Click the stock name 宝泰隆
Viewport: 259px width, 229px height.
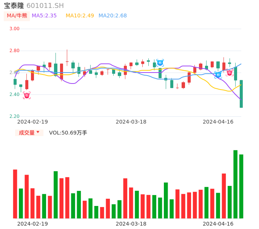(x=14, y=6)
